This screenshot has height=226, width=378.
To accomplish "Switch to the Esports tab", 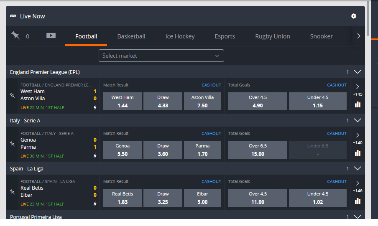I will click(225, 36).
